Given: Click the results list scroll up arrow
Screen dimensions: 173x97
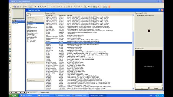Looking at the screenshot, I should click(133, 15).
